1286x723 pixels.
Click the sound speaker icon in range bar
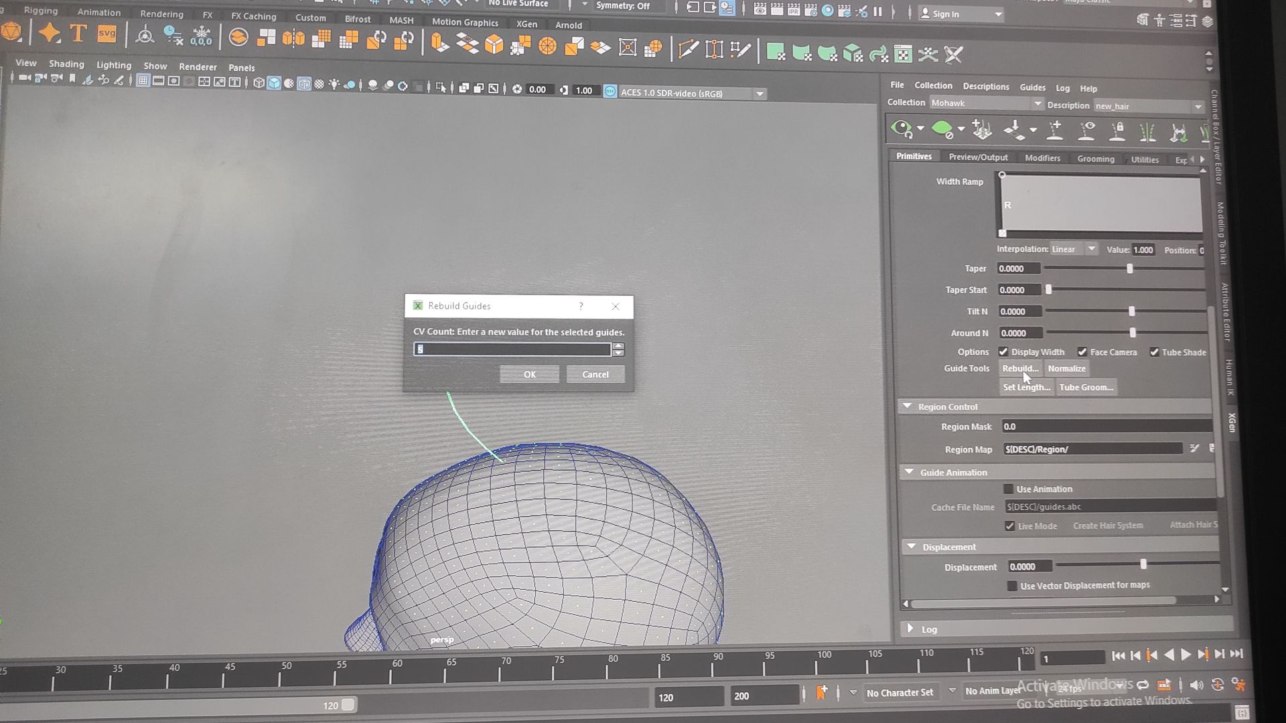pos(1196,685)
